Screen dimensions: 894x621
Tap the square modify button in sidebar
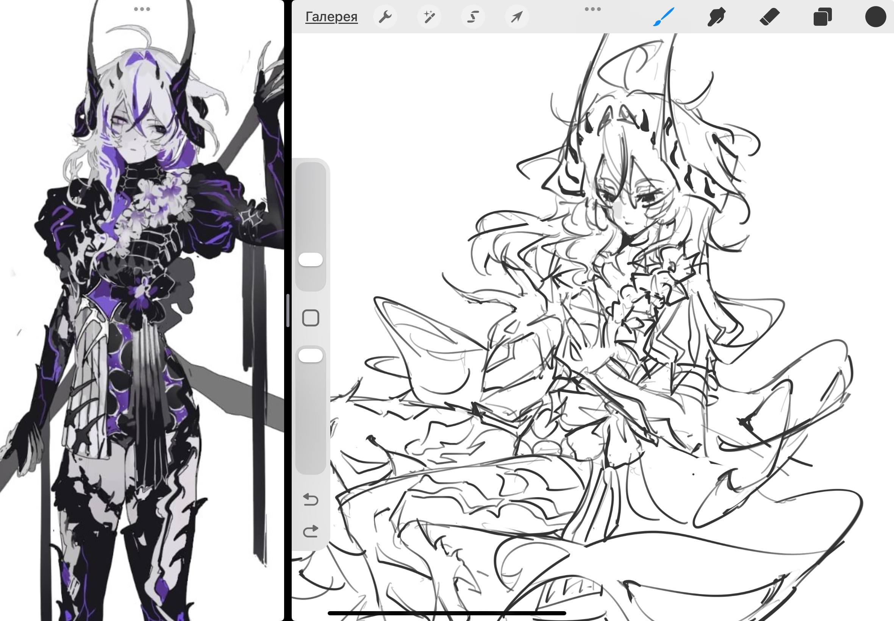point(311,318)
